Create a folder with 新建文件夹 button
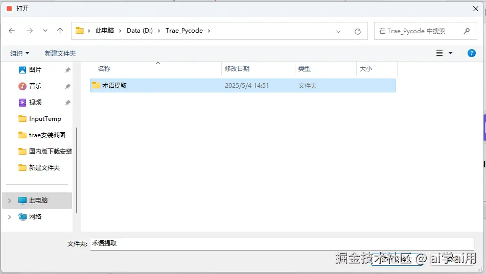The width and height of the screenshot is (486, 274). [60, 53]
